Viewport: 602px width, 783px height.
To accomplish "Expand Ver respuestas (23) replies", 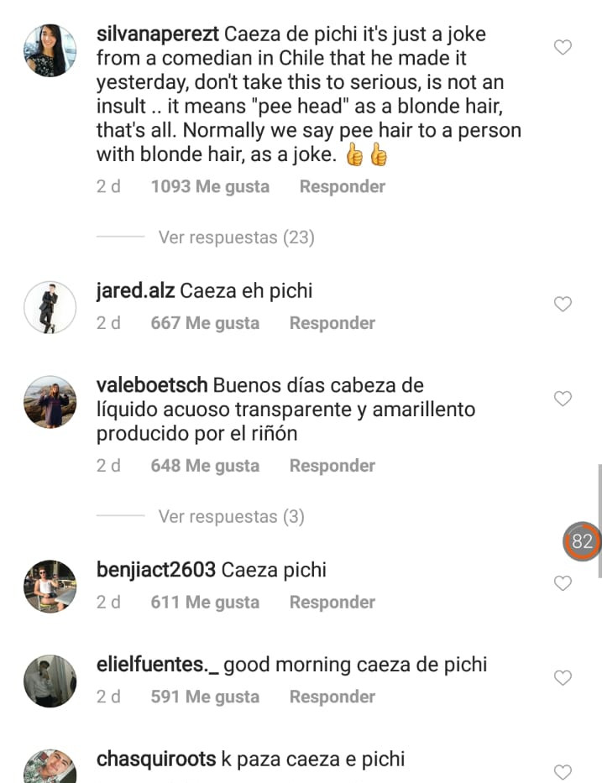I will click(x=236, y=238).
